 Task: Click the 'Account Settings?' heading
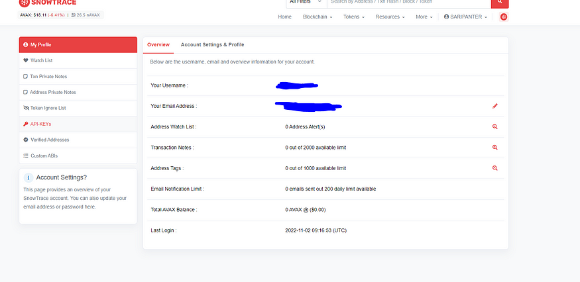tap(62, 178)
